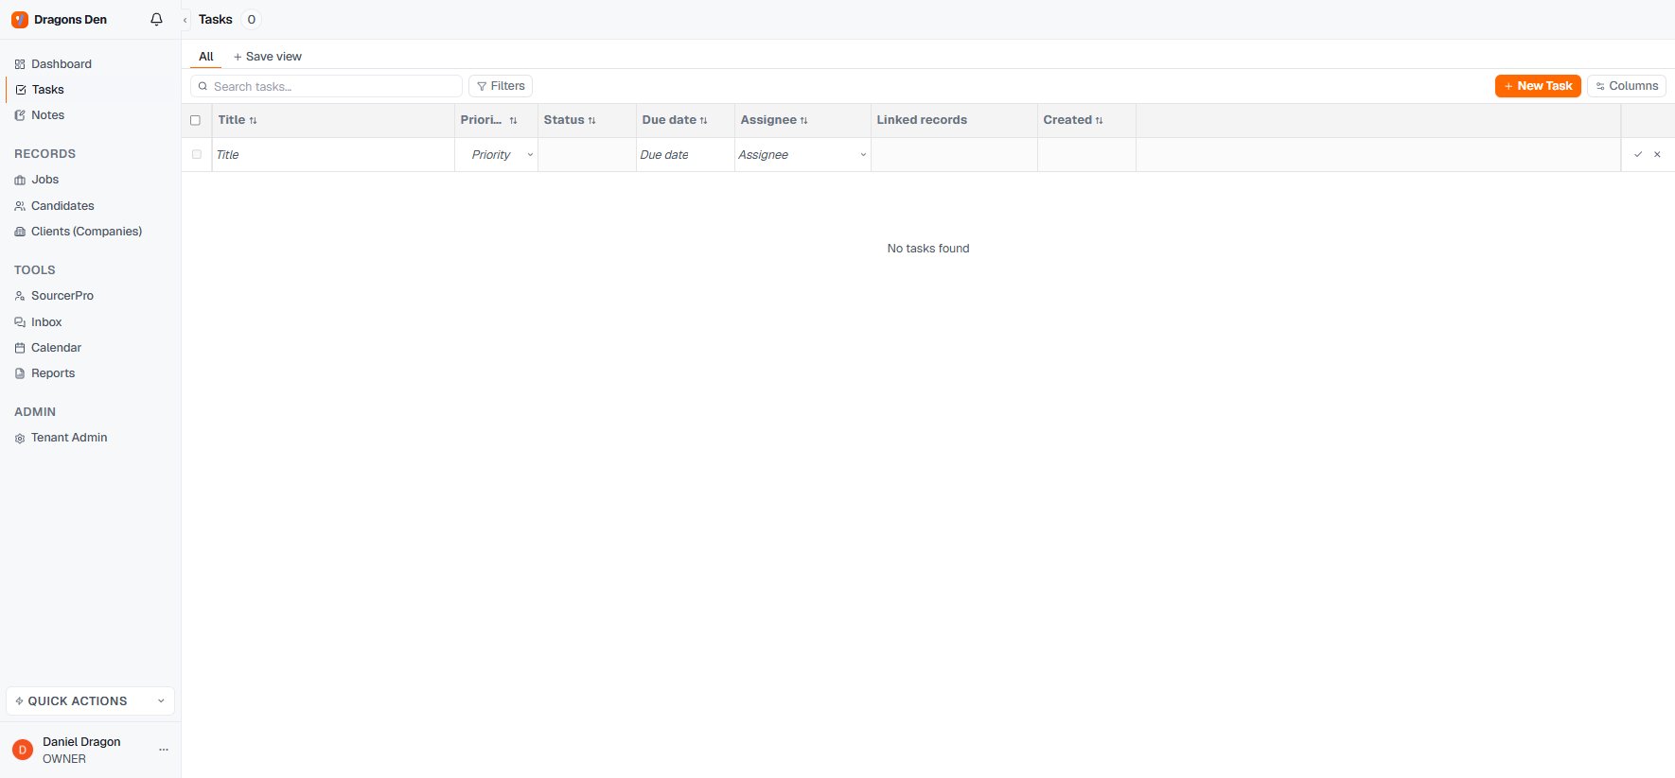Open Notes in the sidebar

(x=47, y=115)
